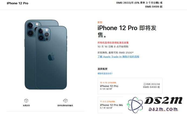Click the info icon beside RMB 2833/月
This screenshot has height=114, width=187.
145,84
